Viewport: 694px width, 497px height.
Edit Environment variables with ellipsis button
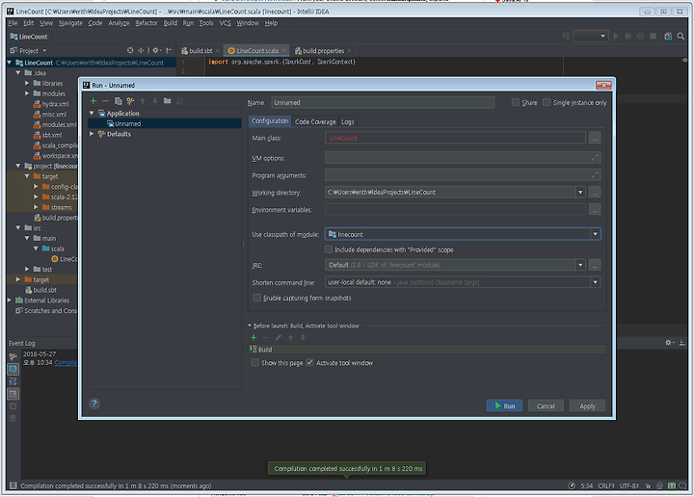(595, 210)
